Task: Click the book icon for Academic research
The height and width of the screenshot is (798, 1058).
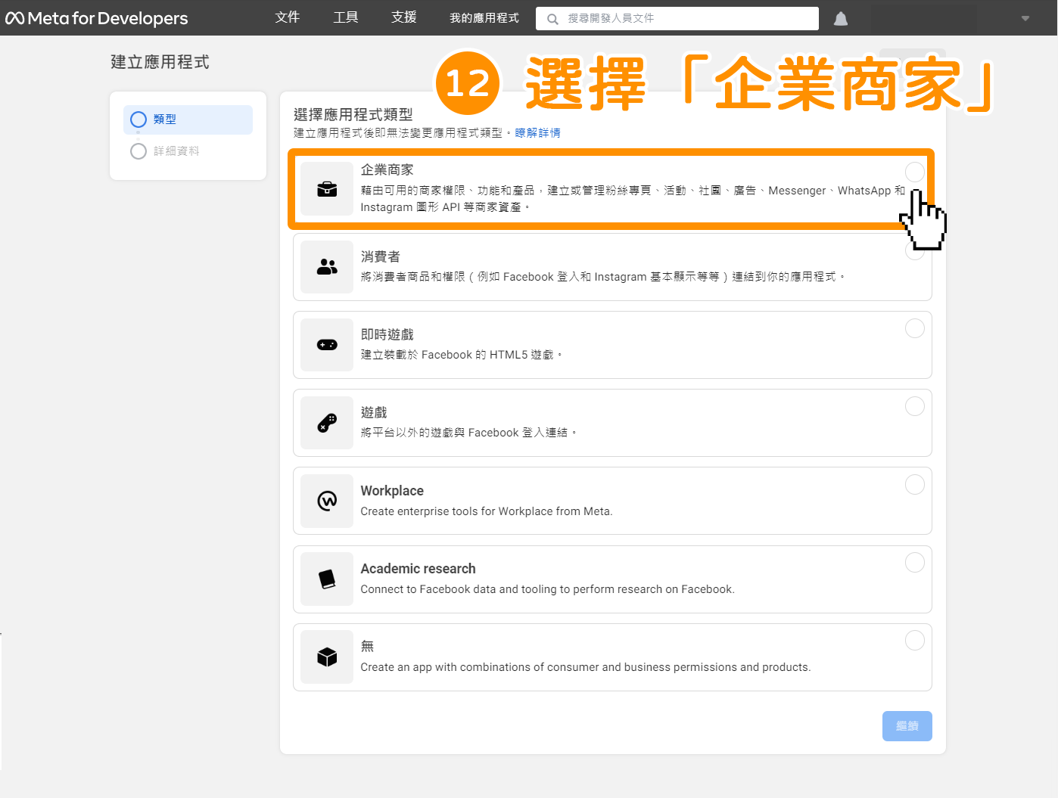Action: coord(327,579)
